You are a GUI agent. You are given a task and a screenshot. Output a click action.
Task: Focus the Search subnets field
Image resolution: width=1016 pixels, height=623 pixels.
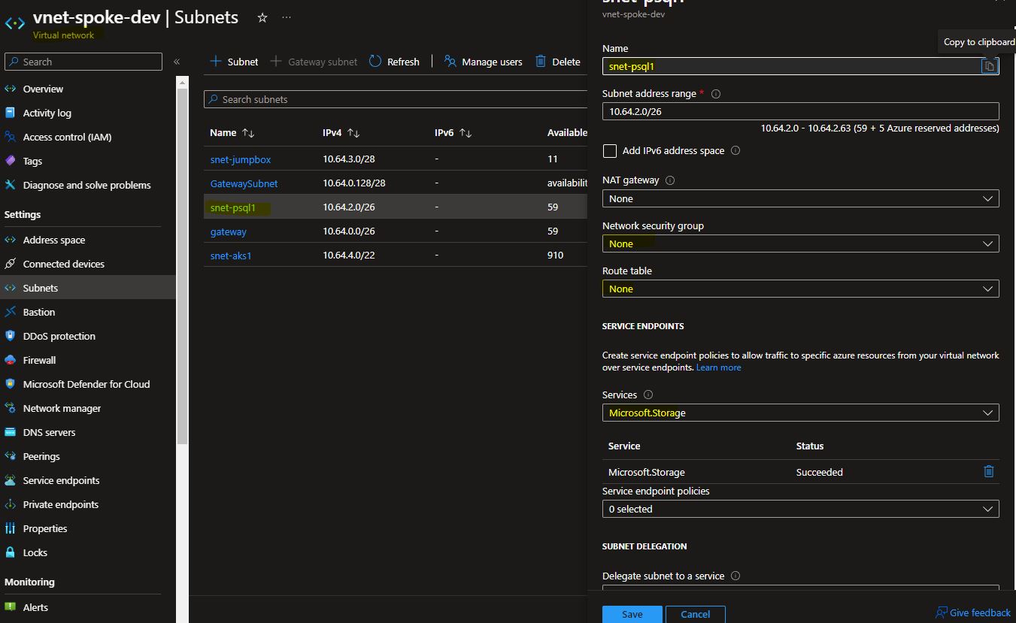coord(396,99)
